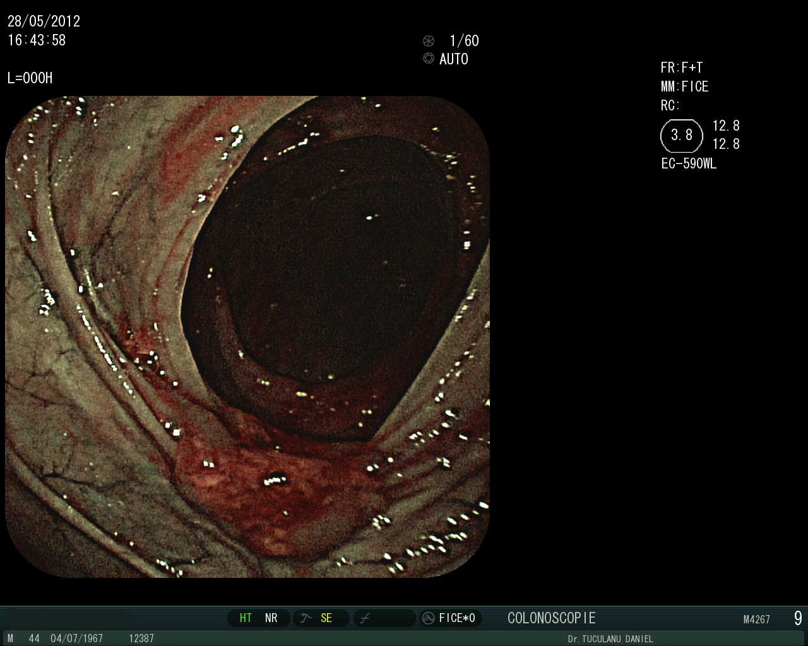Viewport: 808px width, 646px height.
Task: Click the upper 12.8 value
Action: [726, 126]
